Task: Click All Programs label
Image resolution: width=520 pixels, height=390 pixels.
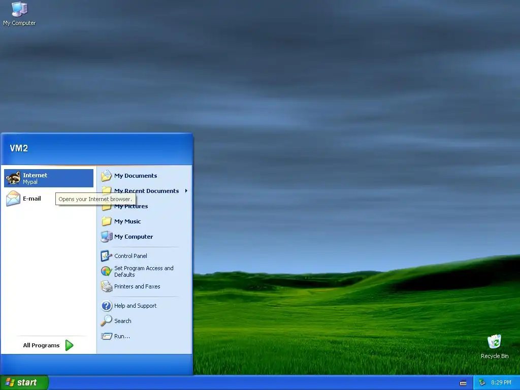Action: (41, 345)
